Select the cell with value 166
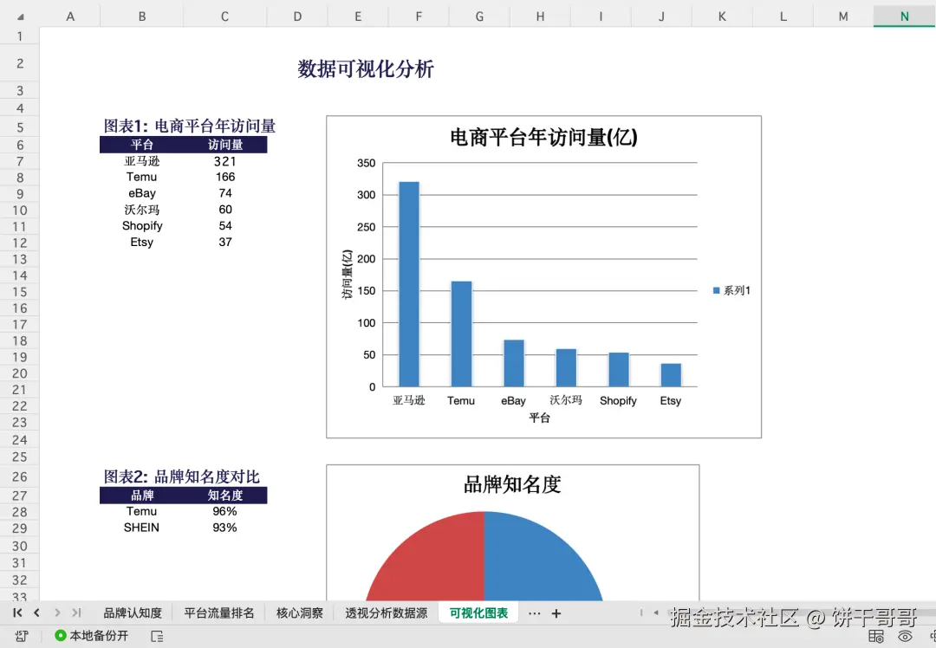936x648 pixels. (x=225, y=178)
